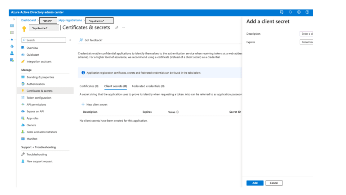The height and width of the screenshot is (195, 346).
Task: Click the Search box in the side menu
Action: click(x=44, y=40)
